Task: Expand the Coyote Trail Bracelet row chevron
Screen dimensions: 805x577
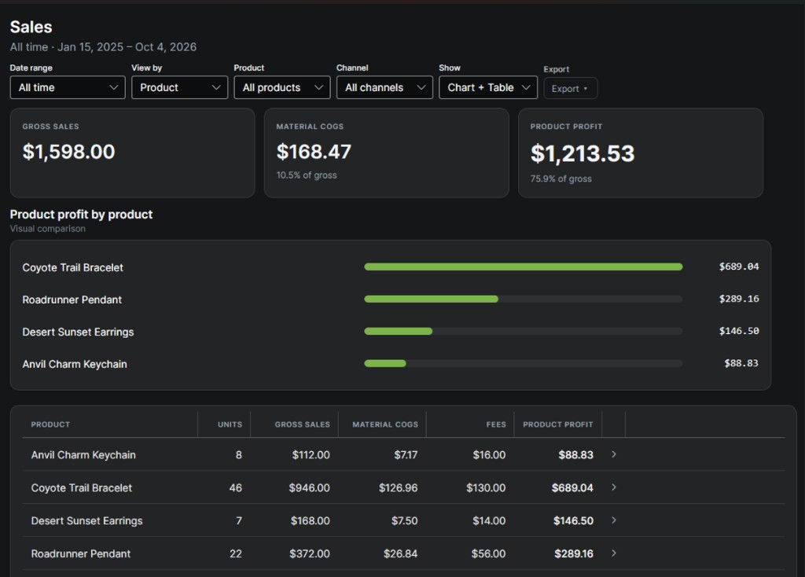Action: (613, 487)
